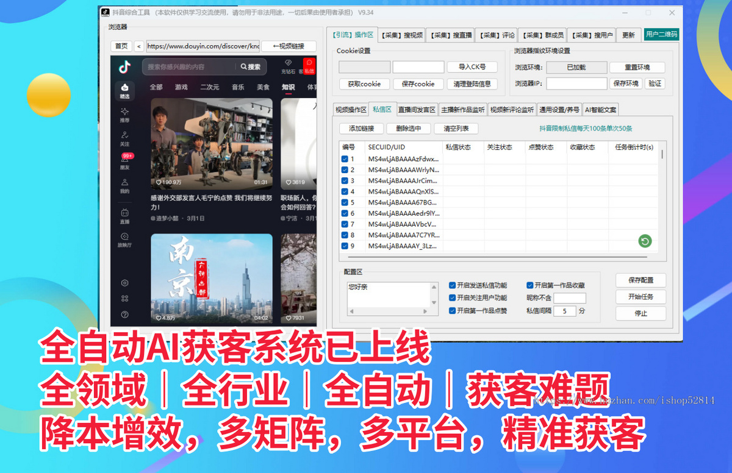Toggle checkbox for row 6
The height and width of the screenshot is (473, 732).
click(345, 213)
